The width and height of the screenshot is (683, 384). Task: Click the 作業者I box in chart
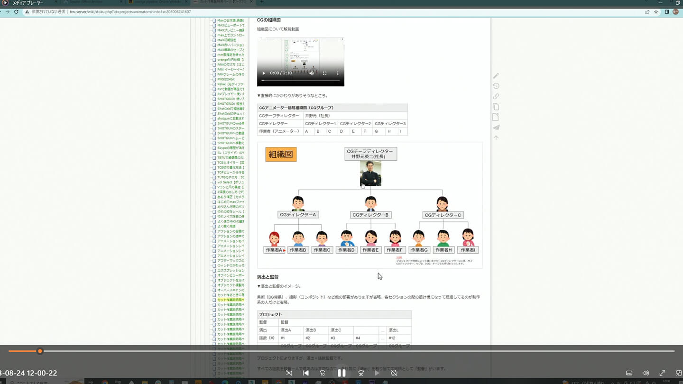tap(467, 250)
